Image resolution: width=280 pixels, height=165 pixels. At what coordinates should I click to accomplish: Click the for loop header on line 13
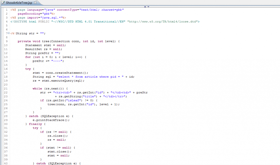tap(56, 57)
